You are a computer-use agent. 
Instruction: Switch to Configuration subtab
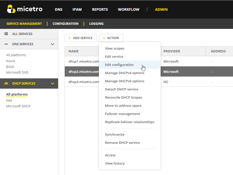(x=66, y=24)
